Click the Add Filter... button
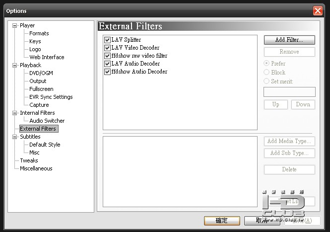The image size is (330, 232). (x=289, y=40)
